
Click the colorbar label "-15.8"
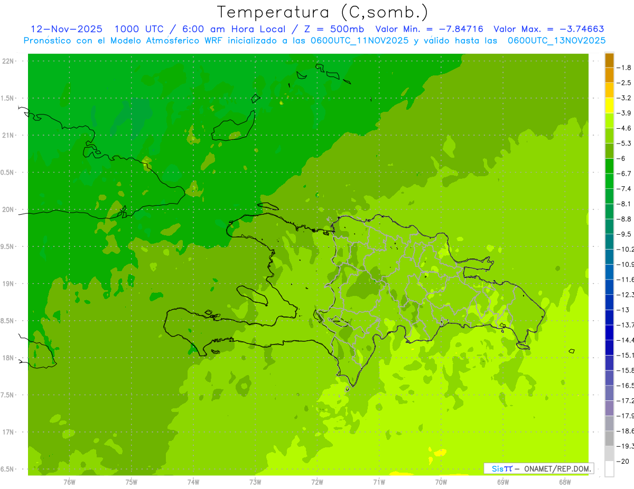pos(626,370)
